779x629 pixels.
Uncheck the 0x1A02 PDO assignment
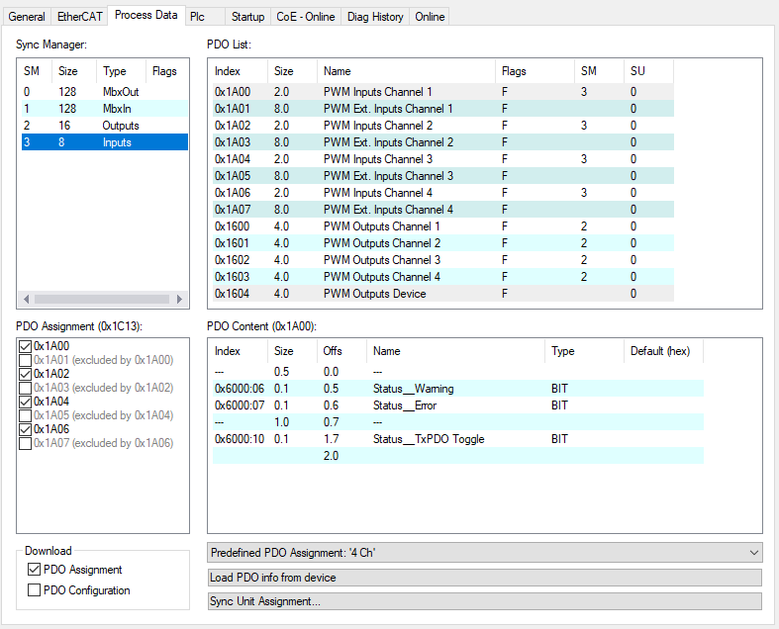click(x=26, y=374)
